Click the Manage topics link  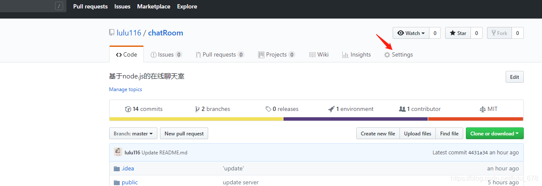[126, 89]
